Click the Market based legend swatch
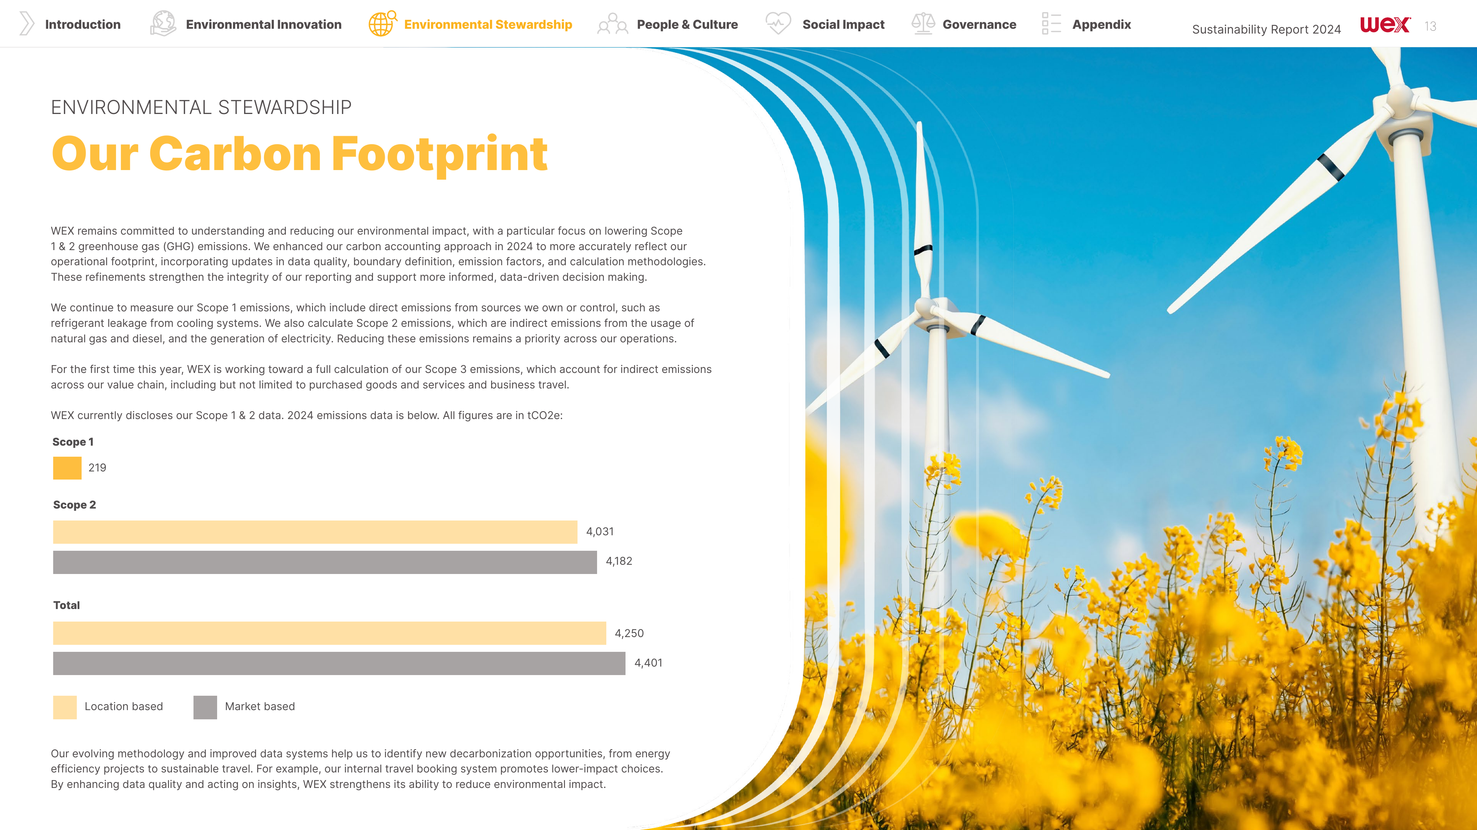Screen dimensions: 1477x830 coord(205,708)
